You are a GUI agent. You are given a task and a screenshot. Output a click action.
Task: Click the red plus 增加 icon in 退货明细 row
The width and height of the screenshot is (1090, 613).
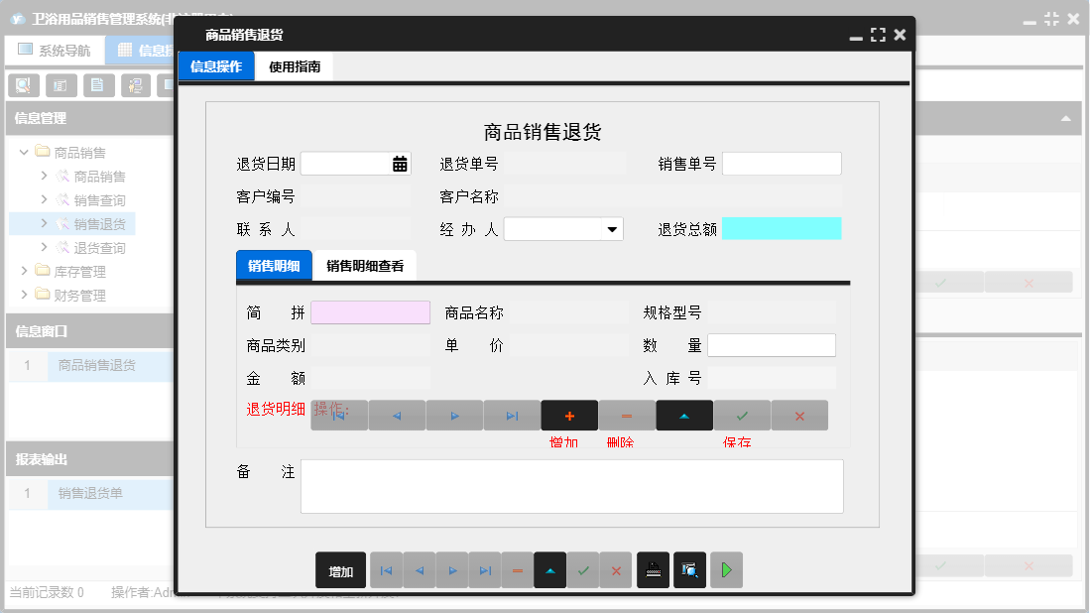click(569, 416)
